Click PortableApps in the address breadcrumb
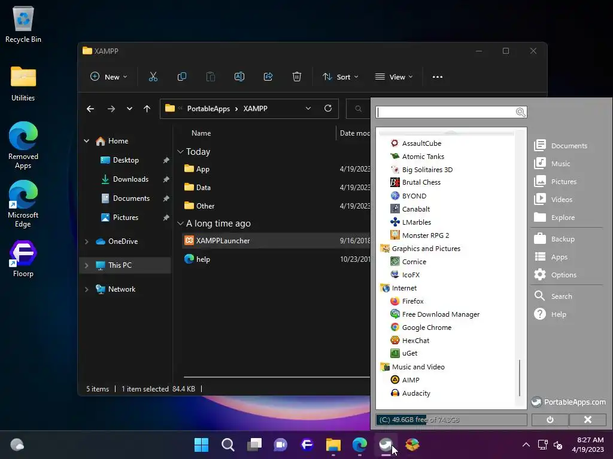Screen dimensions: 613x459 coord(208,109)
